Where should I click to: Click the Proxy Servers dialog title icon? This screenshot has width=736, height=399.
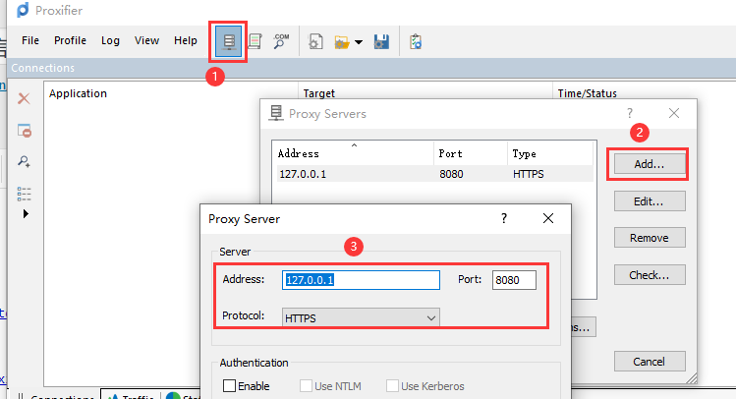(276, 113)
